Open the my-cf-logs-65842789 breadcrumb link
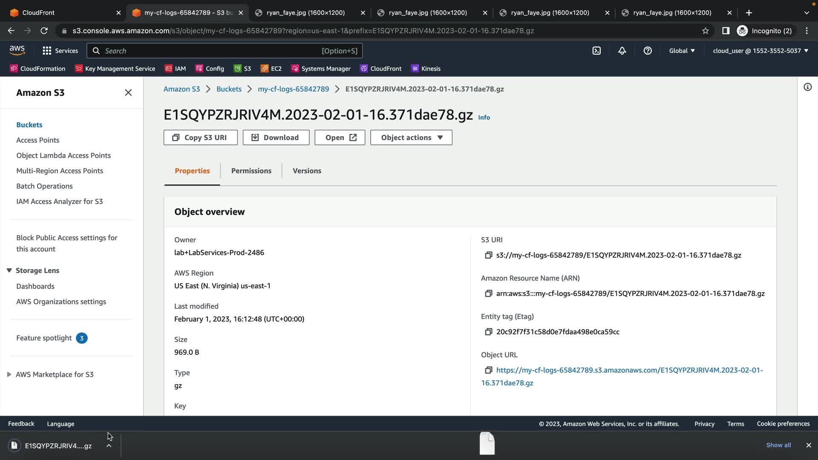The image size is (818, 460). coord(293,89)
